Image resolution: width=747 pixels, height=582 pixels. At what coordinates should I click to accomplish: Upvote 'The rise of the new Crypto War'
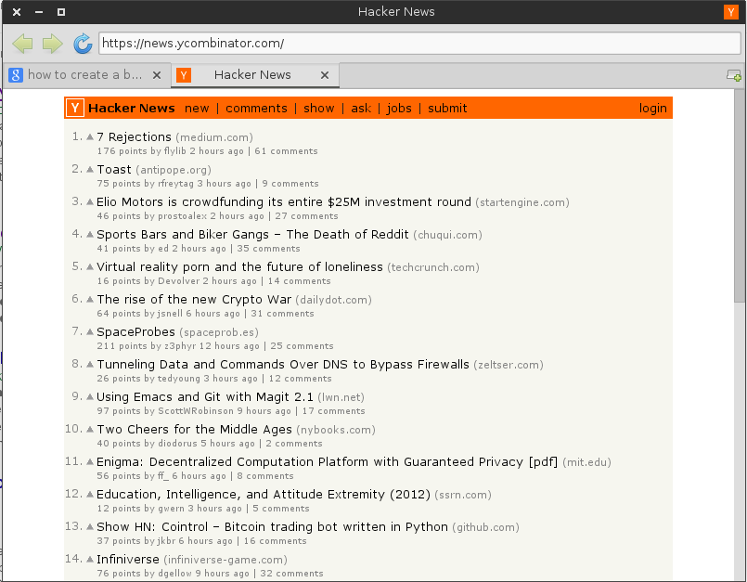(x=90, y=299)
